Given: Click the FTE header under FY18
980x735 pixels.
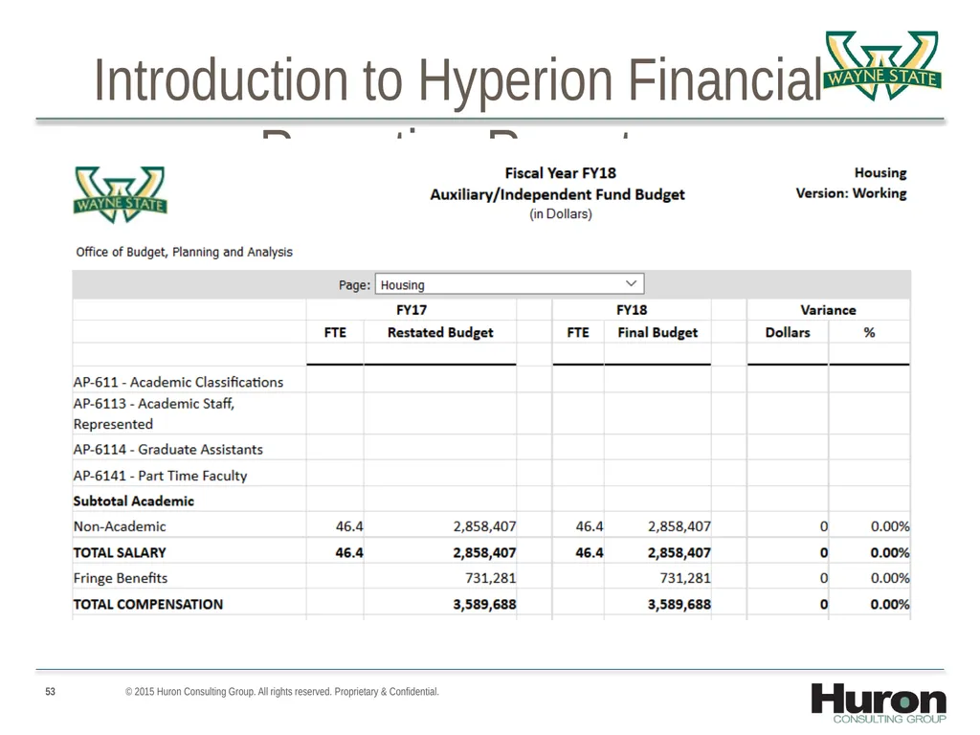Looking at the screenshot, I should pos(578,332).
